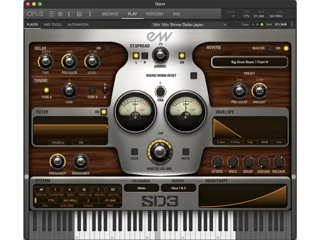Click the envelope HOLD knob
This screenshot has height=240, width=320.
click(x=233, y=162)
